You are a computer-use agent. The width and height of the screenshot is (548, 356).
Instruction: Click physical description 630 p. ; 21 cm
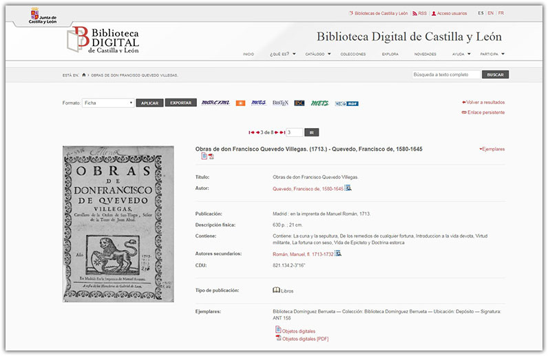point(288,225)
